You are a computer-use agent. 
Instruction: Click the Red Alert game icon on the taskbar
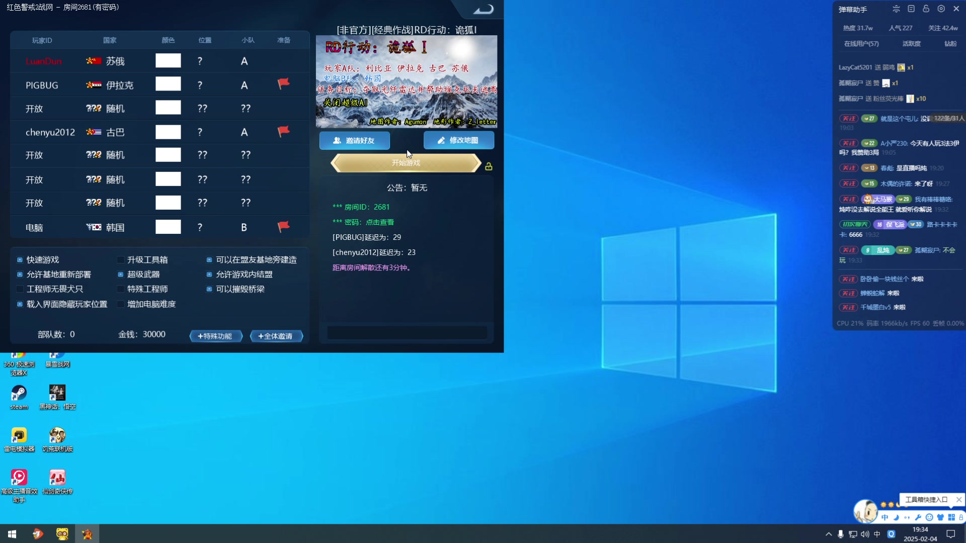(x=87, y=534)
